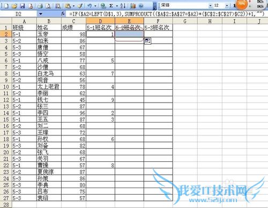Select the 班级 header cell
268x208 pixels.
click(24, 27)
